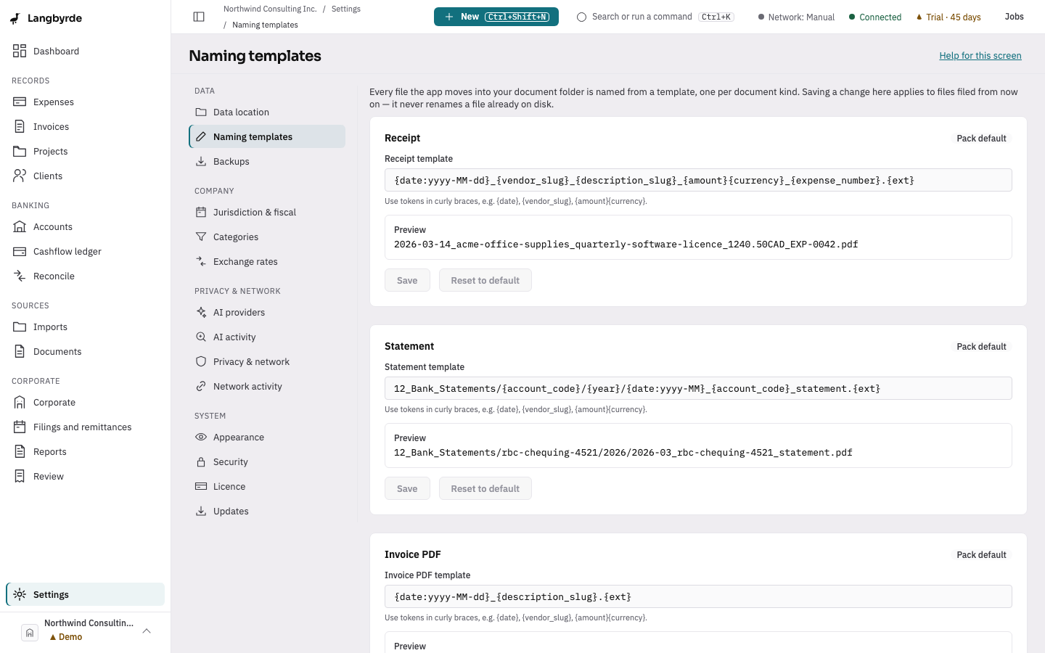Open Reports icon in sidebar
This screenshot has height=653, width=1045.
click(x=20, y=452)
